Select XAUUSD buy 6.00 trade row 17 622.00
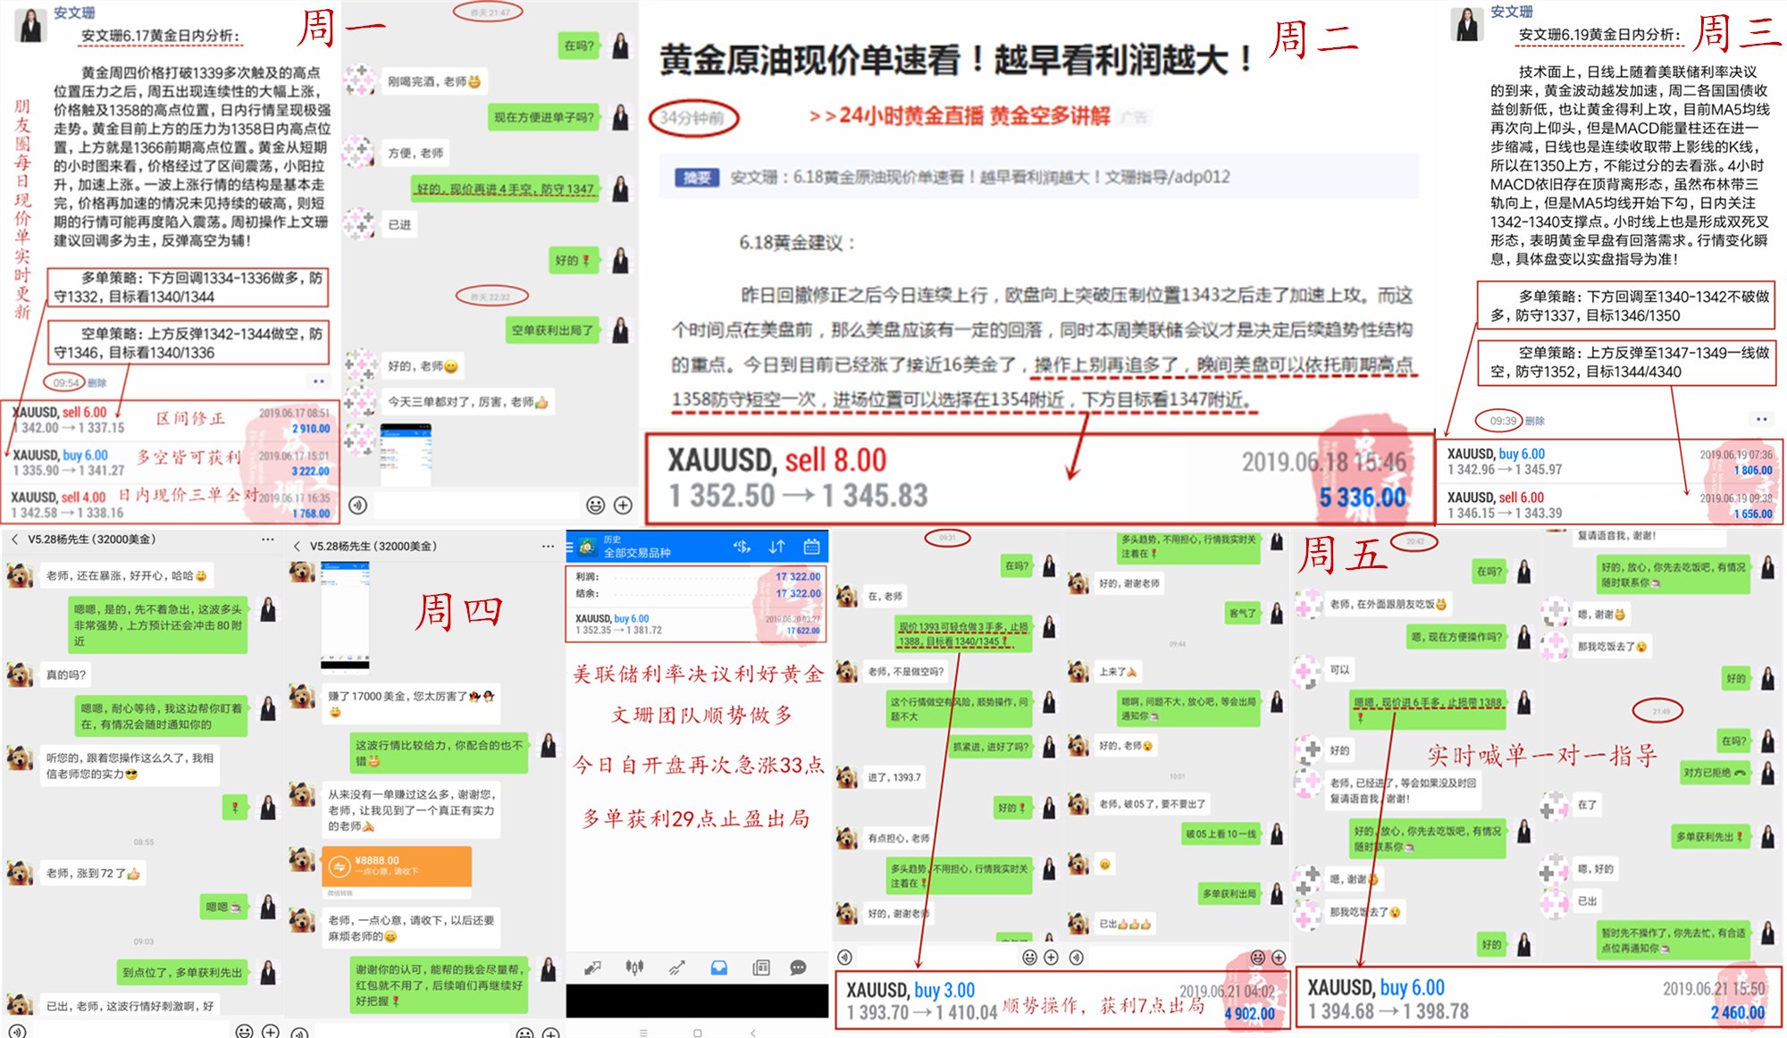Image resolution: width=1787 pixels, height=1038 pixels. click(x=697, y=624)
